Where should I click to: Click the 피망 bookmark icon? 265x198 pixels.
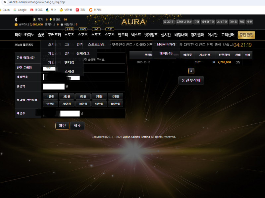[x=77, y=10]
